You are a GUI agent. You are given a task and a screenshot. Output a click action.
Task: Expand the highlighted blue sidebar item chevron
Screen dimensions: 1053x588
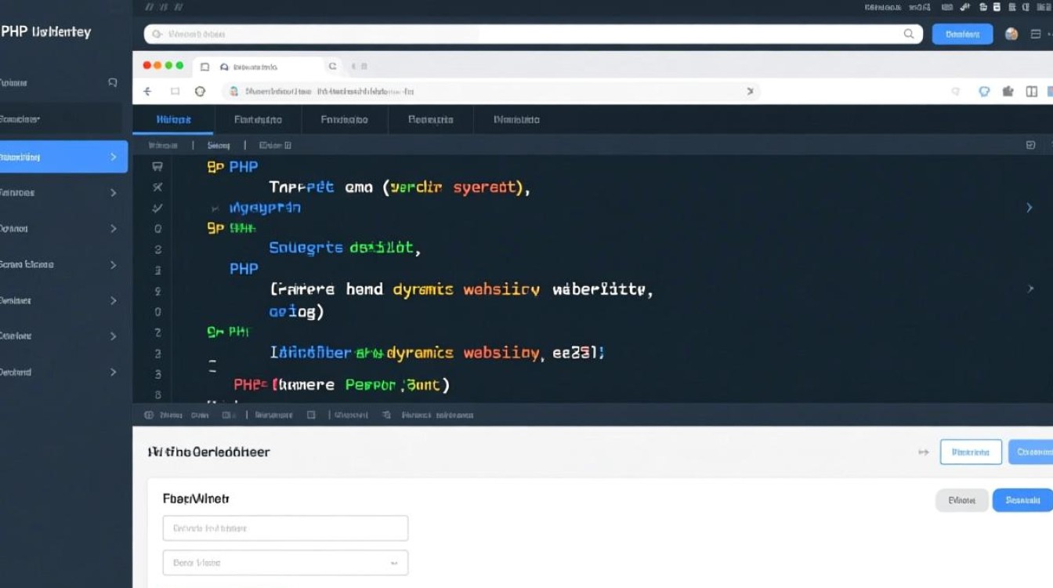(x=114, y=157)
